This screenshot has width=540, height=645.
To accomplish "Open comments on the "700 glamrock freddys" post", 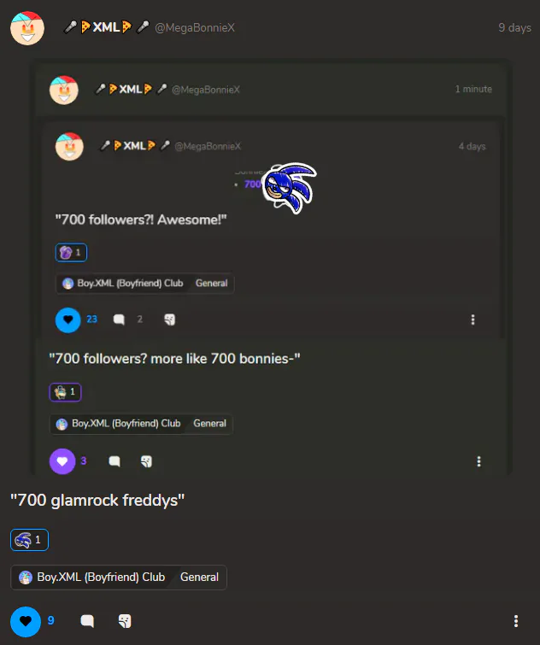I will coord(87,621).
